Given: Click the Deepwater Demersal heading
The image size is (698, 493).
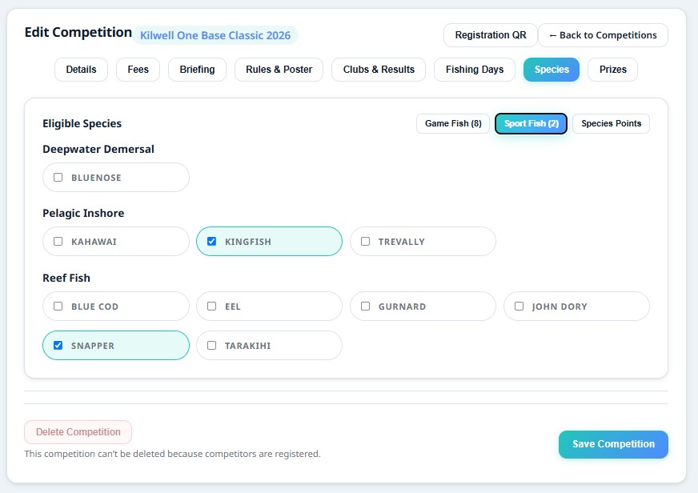Looking at the screenshot, I should click(98, 149).
